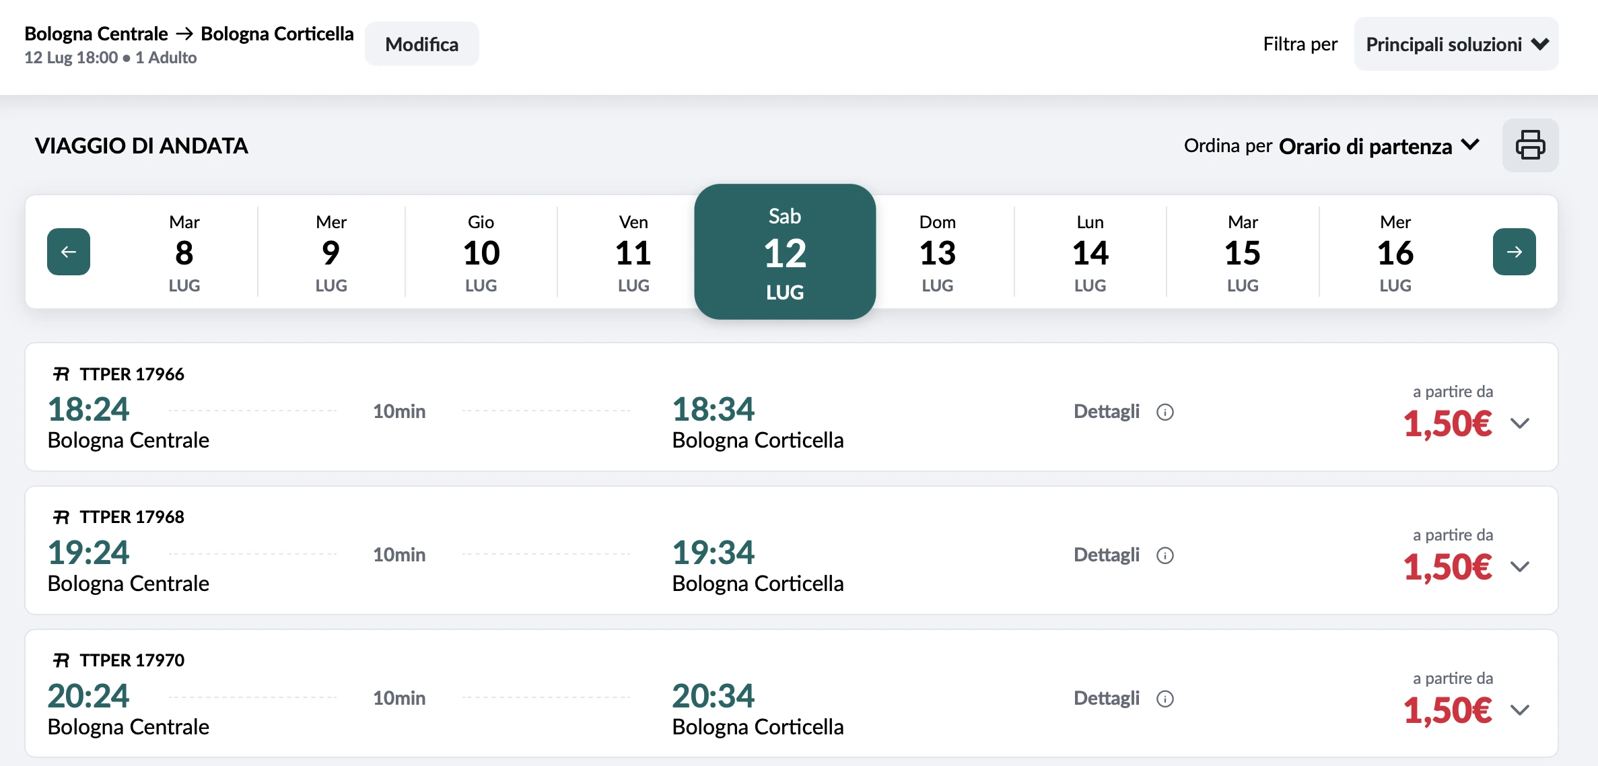Click train icon beside TTPER 17966
Screen dimensions: 1598x766
pos(61,374)
